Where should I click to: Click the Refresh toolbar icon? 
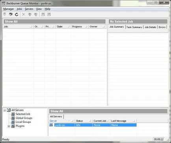coord(17,14)
